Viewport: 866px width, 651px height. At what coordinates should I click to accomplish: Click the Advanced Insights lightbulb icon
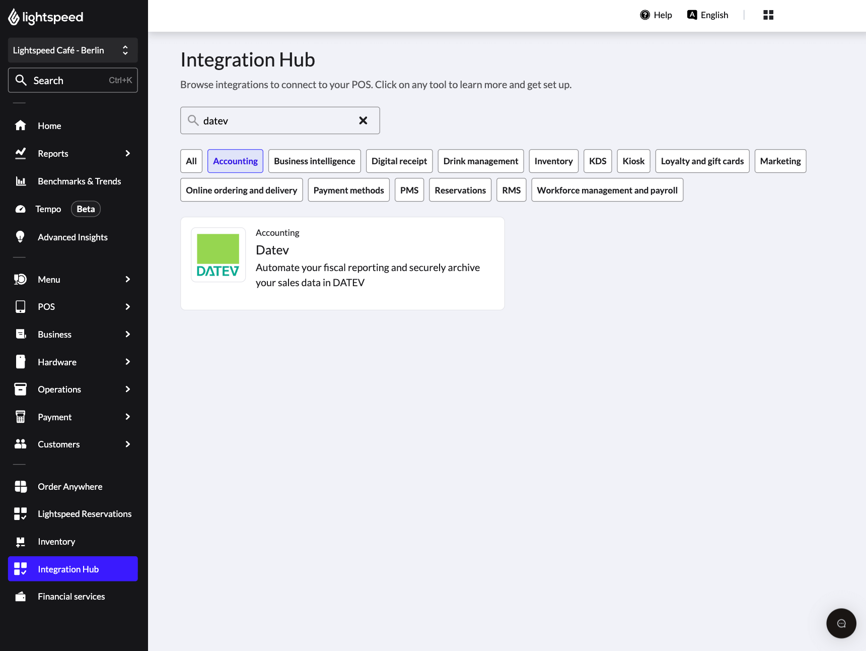(21, 237)
